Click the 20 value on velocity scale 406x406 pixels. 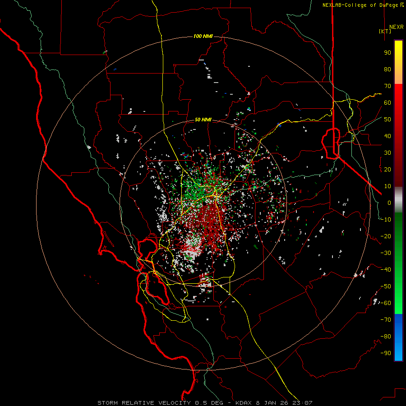[x=388, y=169]
